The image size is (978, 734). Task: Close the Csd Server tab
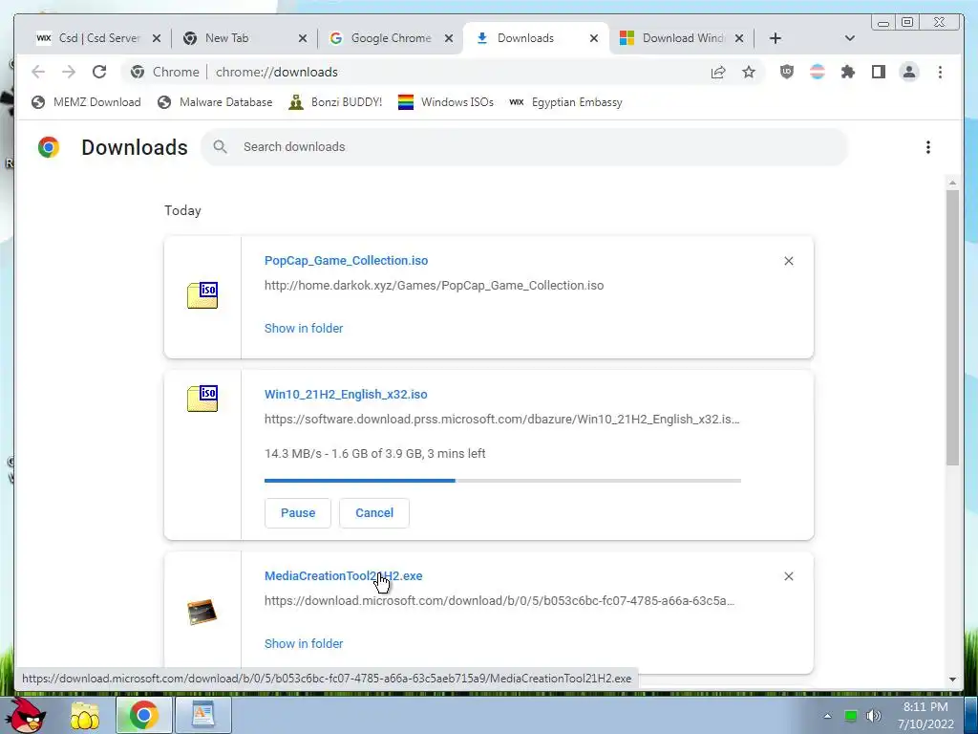click(x=157, y=38)
